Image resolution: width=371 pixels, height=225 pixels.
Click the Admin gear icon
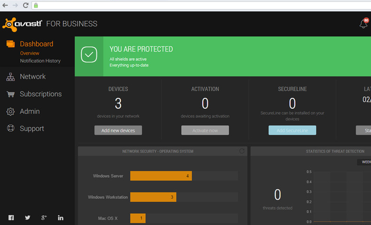(x=10, y=112)
